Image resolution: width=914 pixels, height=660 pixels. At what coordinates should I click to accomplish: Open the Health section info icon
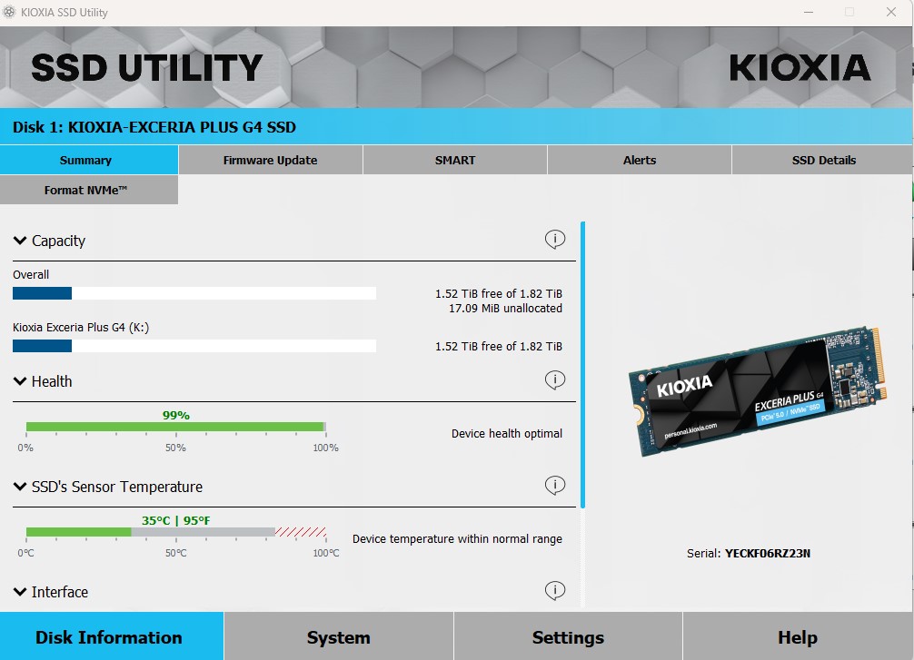click(x=554, y=380)
